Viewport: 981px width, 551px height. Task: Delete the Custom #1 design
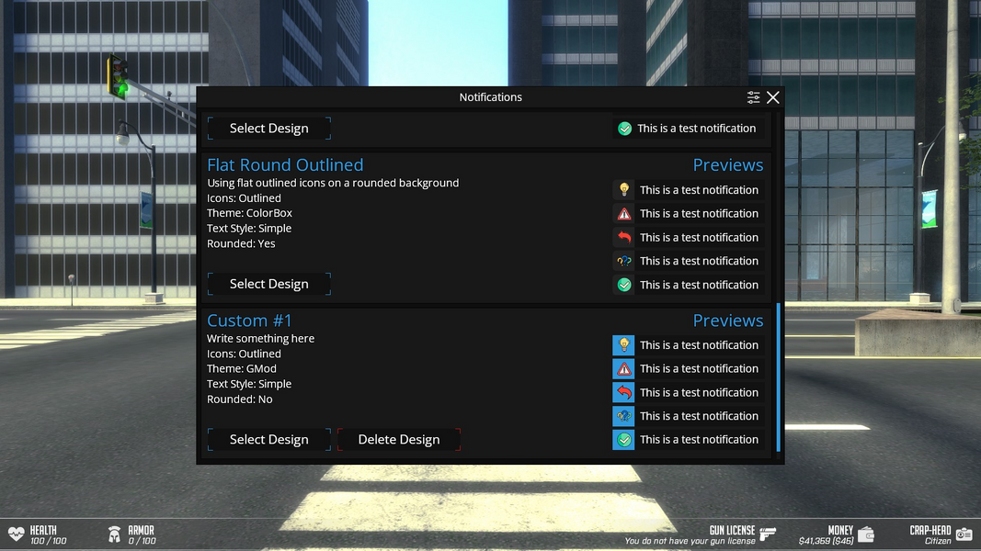[x=399, y=440]
